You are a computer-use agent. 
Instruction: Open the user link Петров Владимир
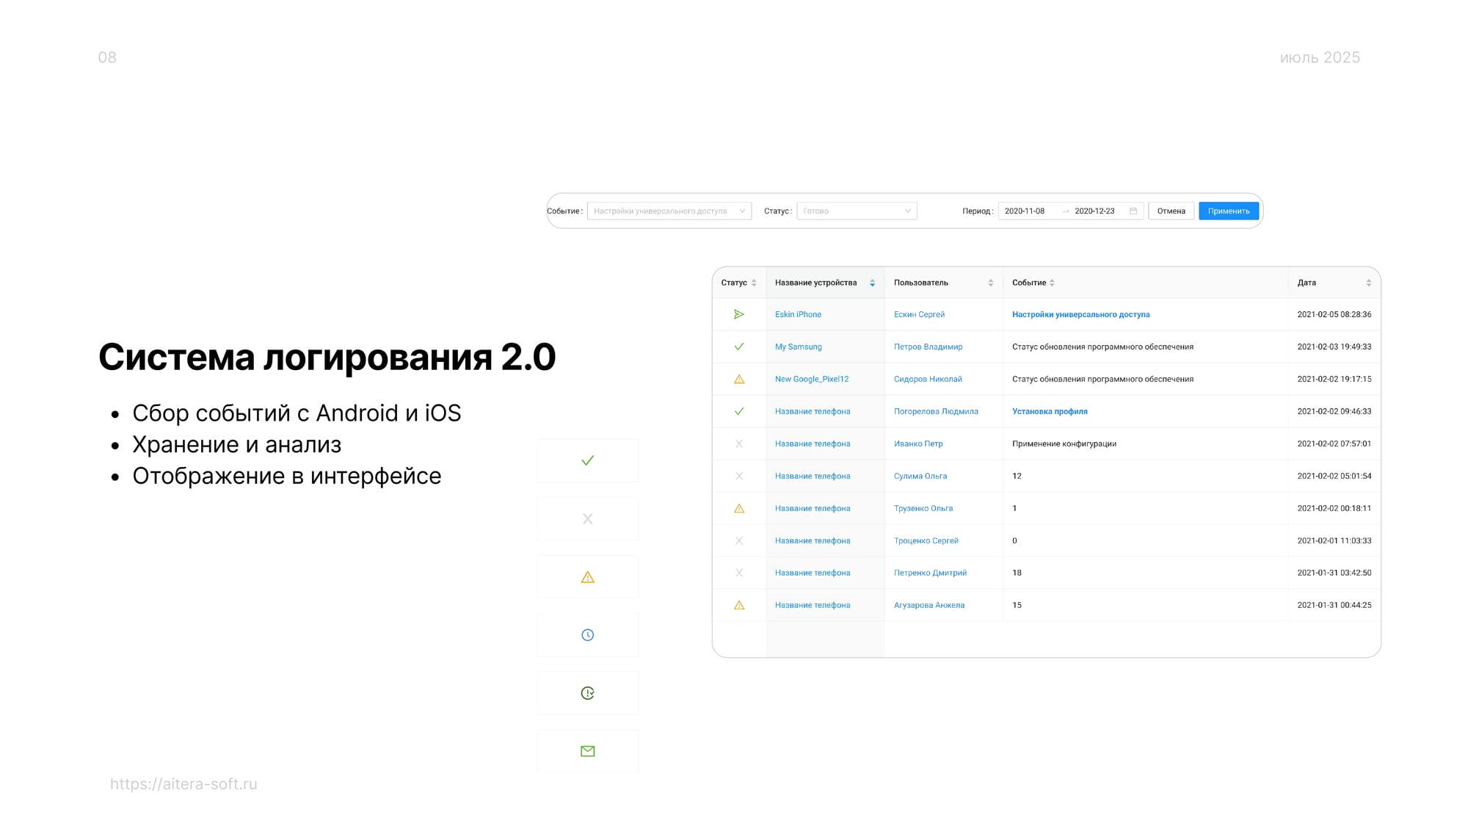928,347
